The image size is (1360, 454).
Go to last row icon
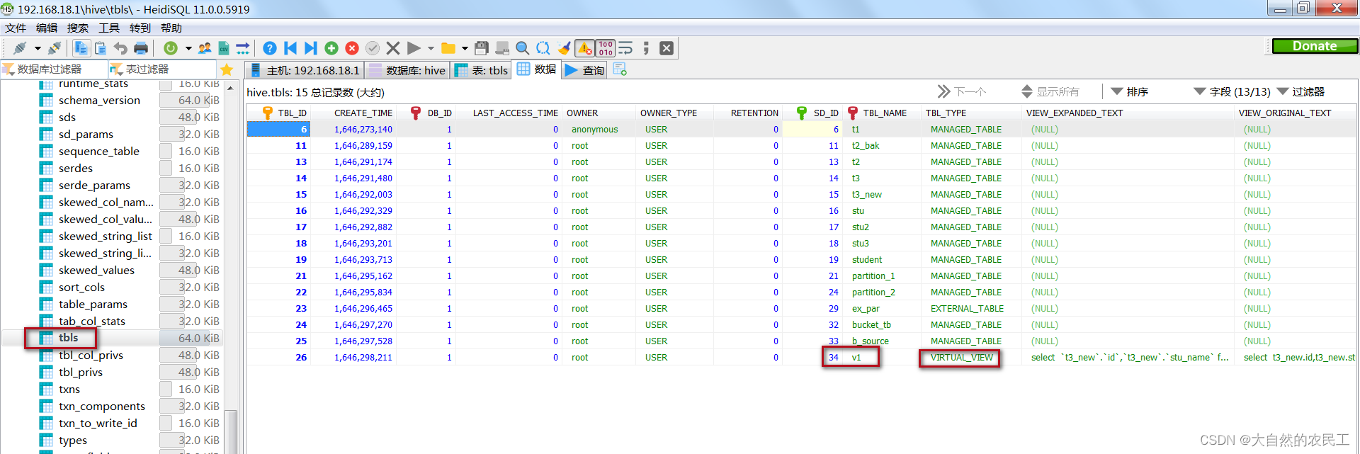click(x=310, y=48)
